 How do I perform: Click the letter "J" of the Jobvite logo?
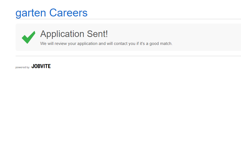[33, 66]
